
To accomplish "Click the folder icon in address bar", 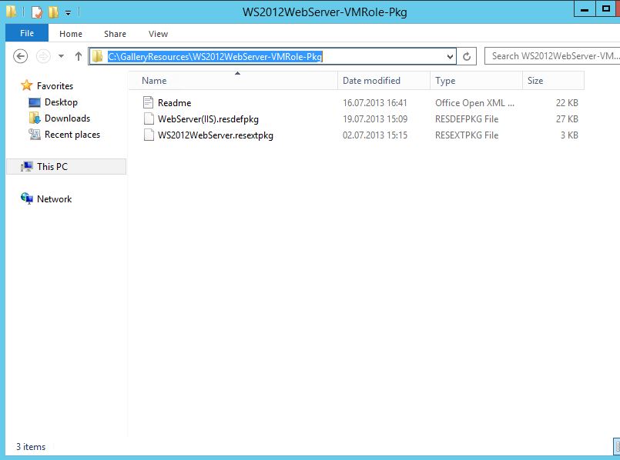I will pyautogui.click(x=97, y=56).
